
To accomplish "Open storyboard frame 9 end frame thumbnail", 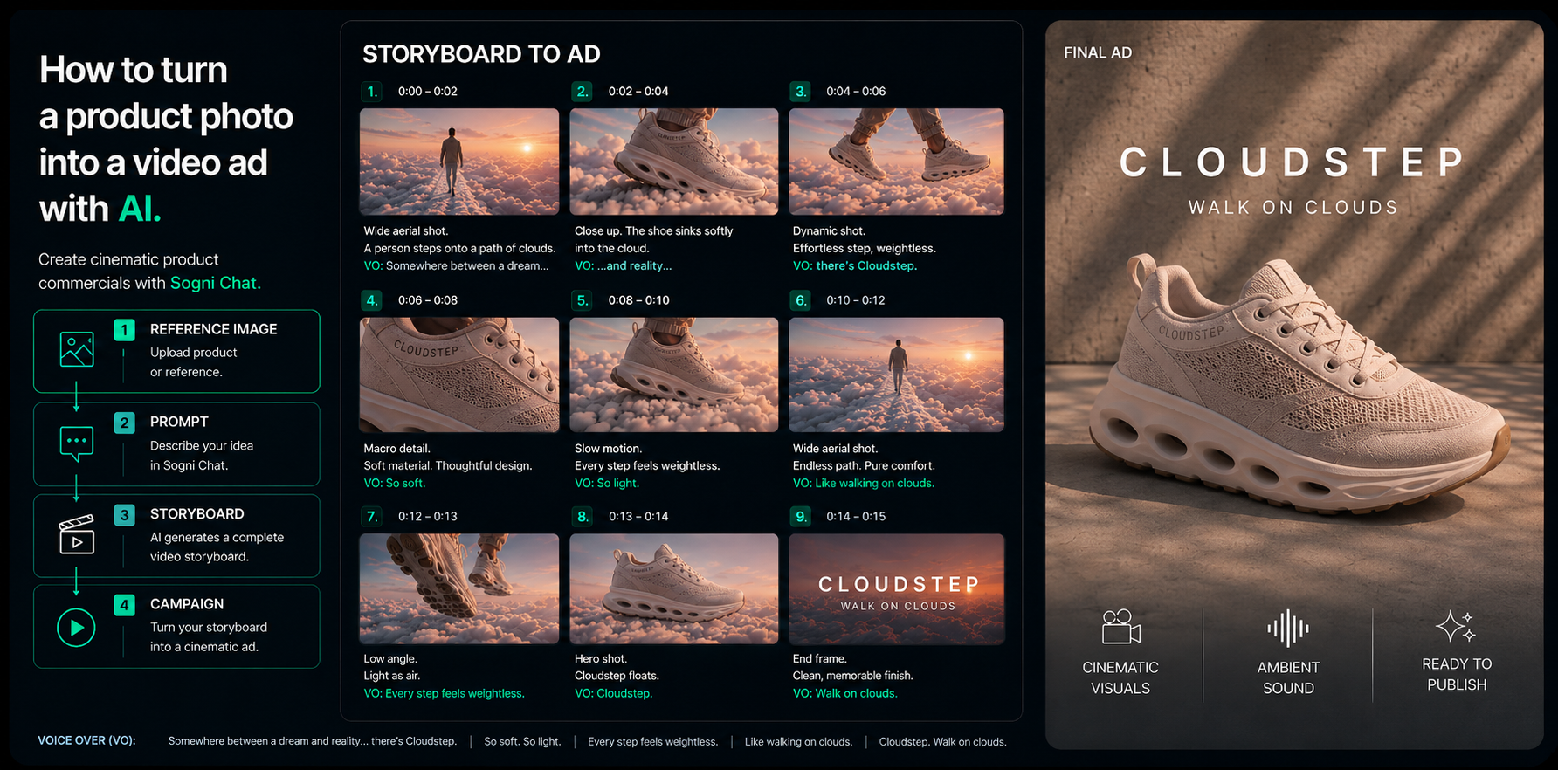I will [896, 588].
